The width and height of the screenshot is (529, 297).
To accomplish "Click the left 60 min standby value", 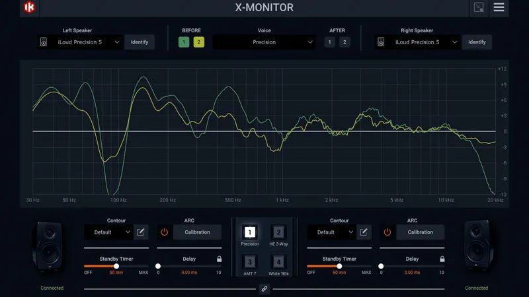I will click(x=116, y=273).
